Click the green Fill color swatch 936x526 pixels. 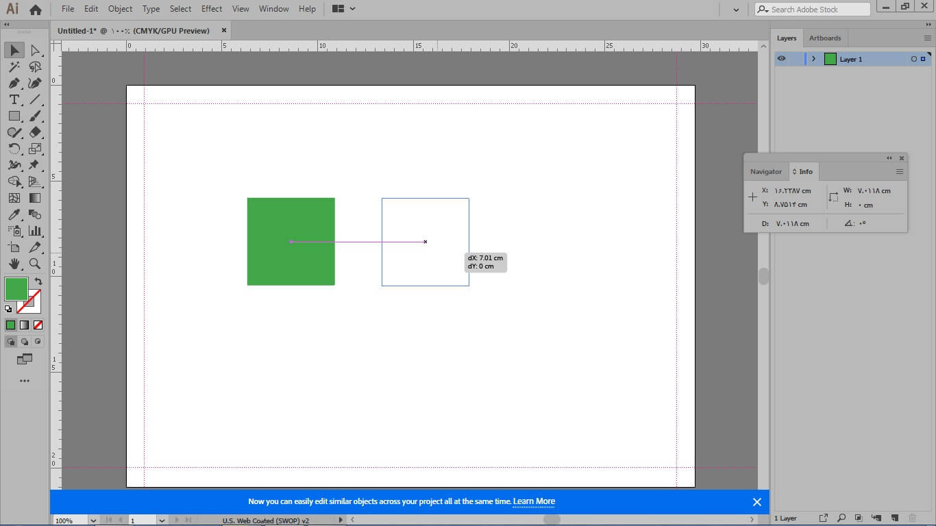point(16,289)
